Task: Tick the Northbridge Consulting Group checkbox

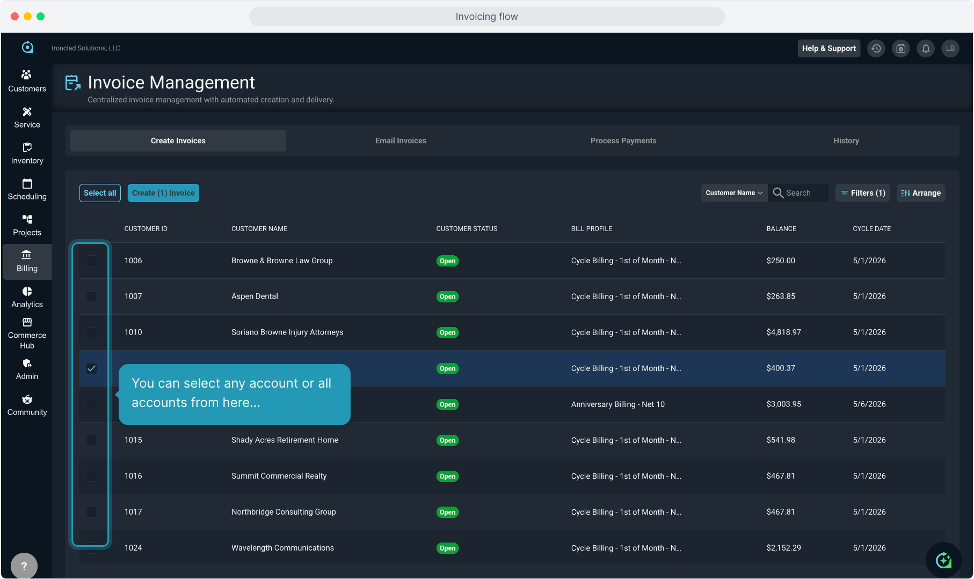Action: 92,512
